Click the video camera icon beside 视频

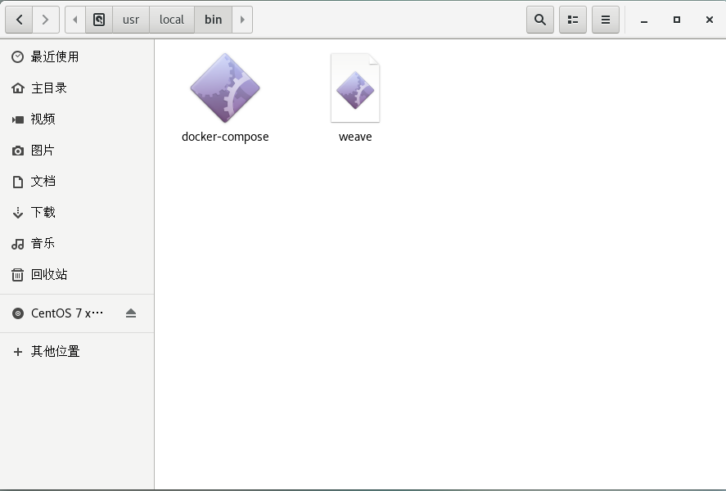tap(17, 119)
